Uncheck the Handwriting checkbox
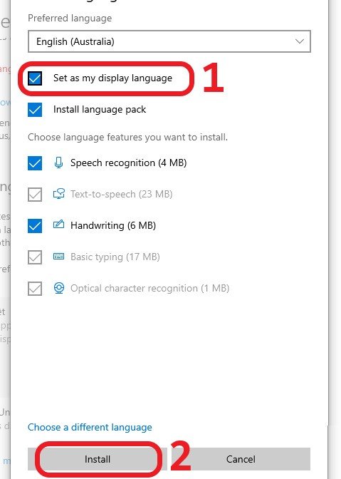The image size is (341, 479). point(35,226)
